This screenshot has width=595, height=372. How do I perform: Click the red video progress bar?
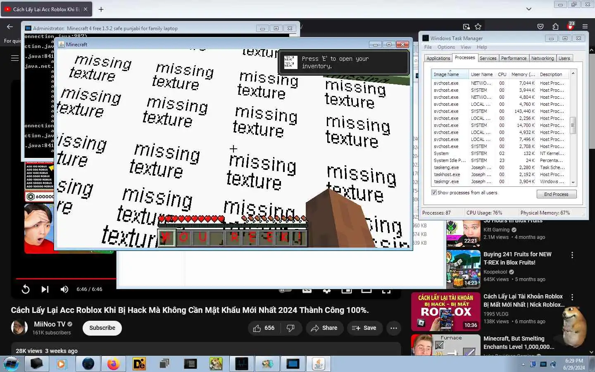point(66,279)
